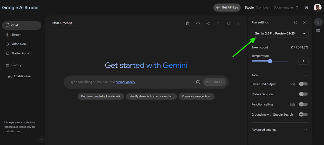Collapse the left sidebar chevron
Image resolution: width=324 pixels, height=145 pixels.
click(42, 139)
